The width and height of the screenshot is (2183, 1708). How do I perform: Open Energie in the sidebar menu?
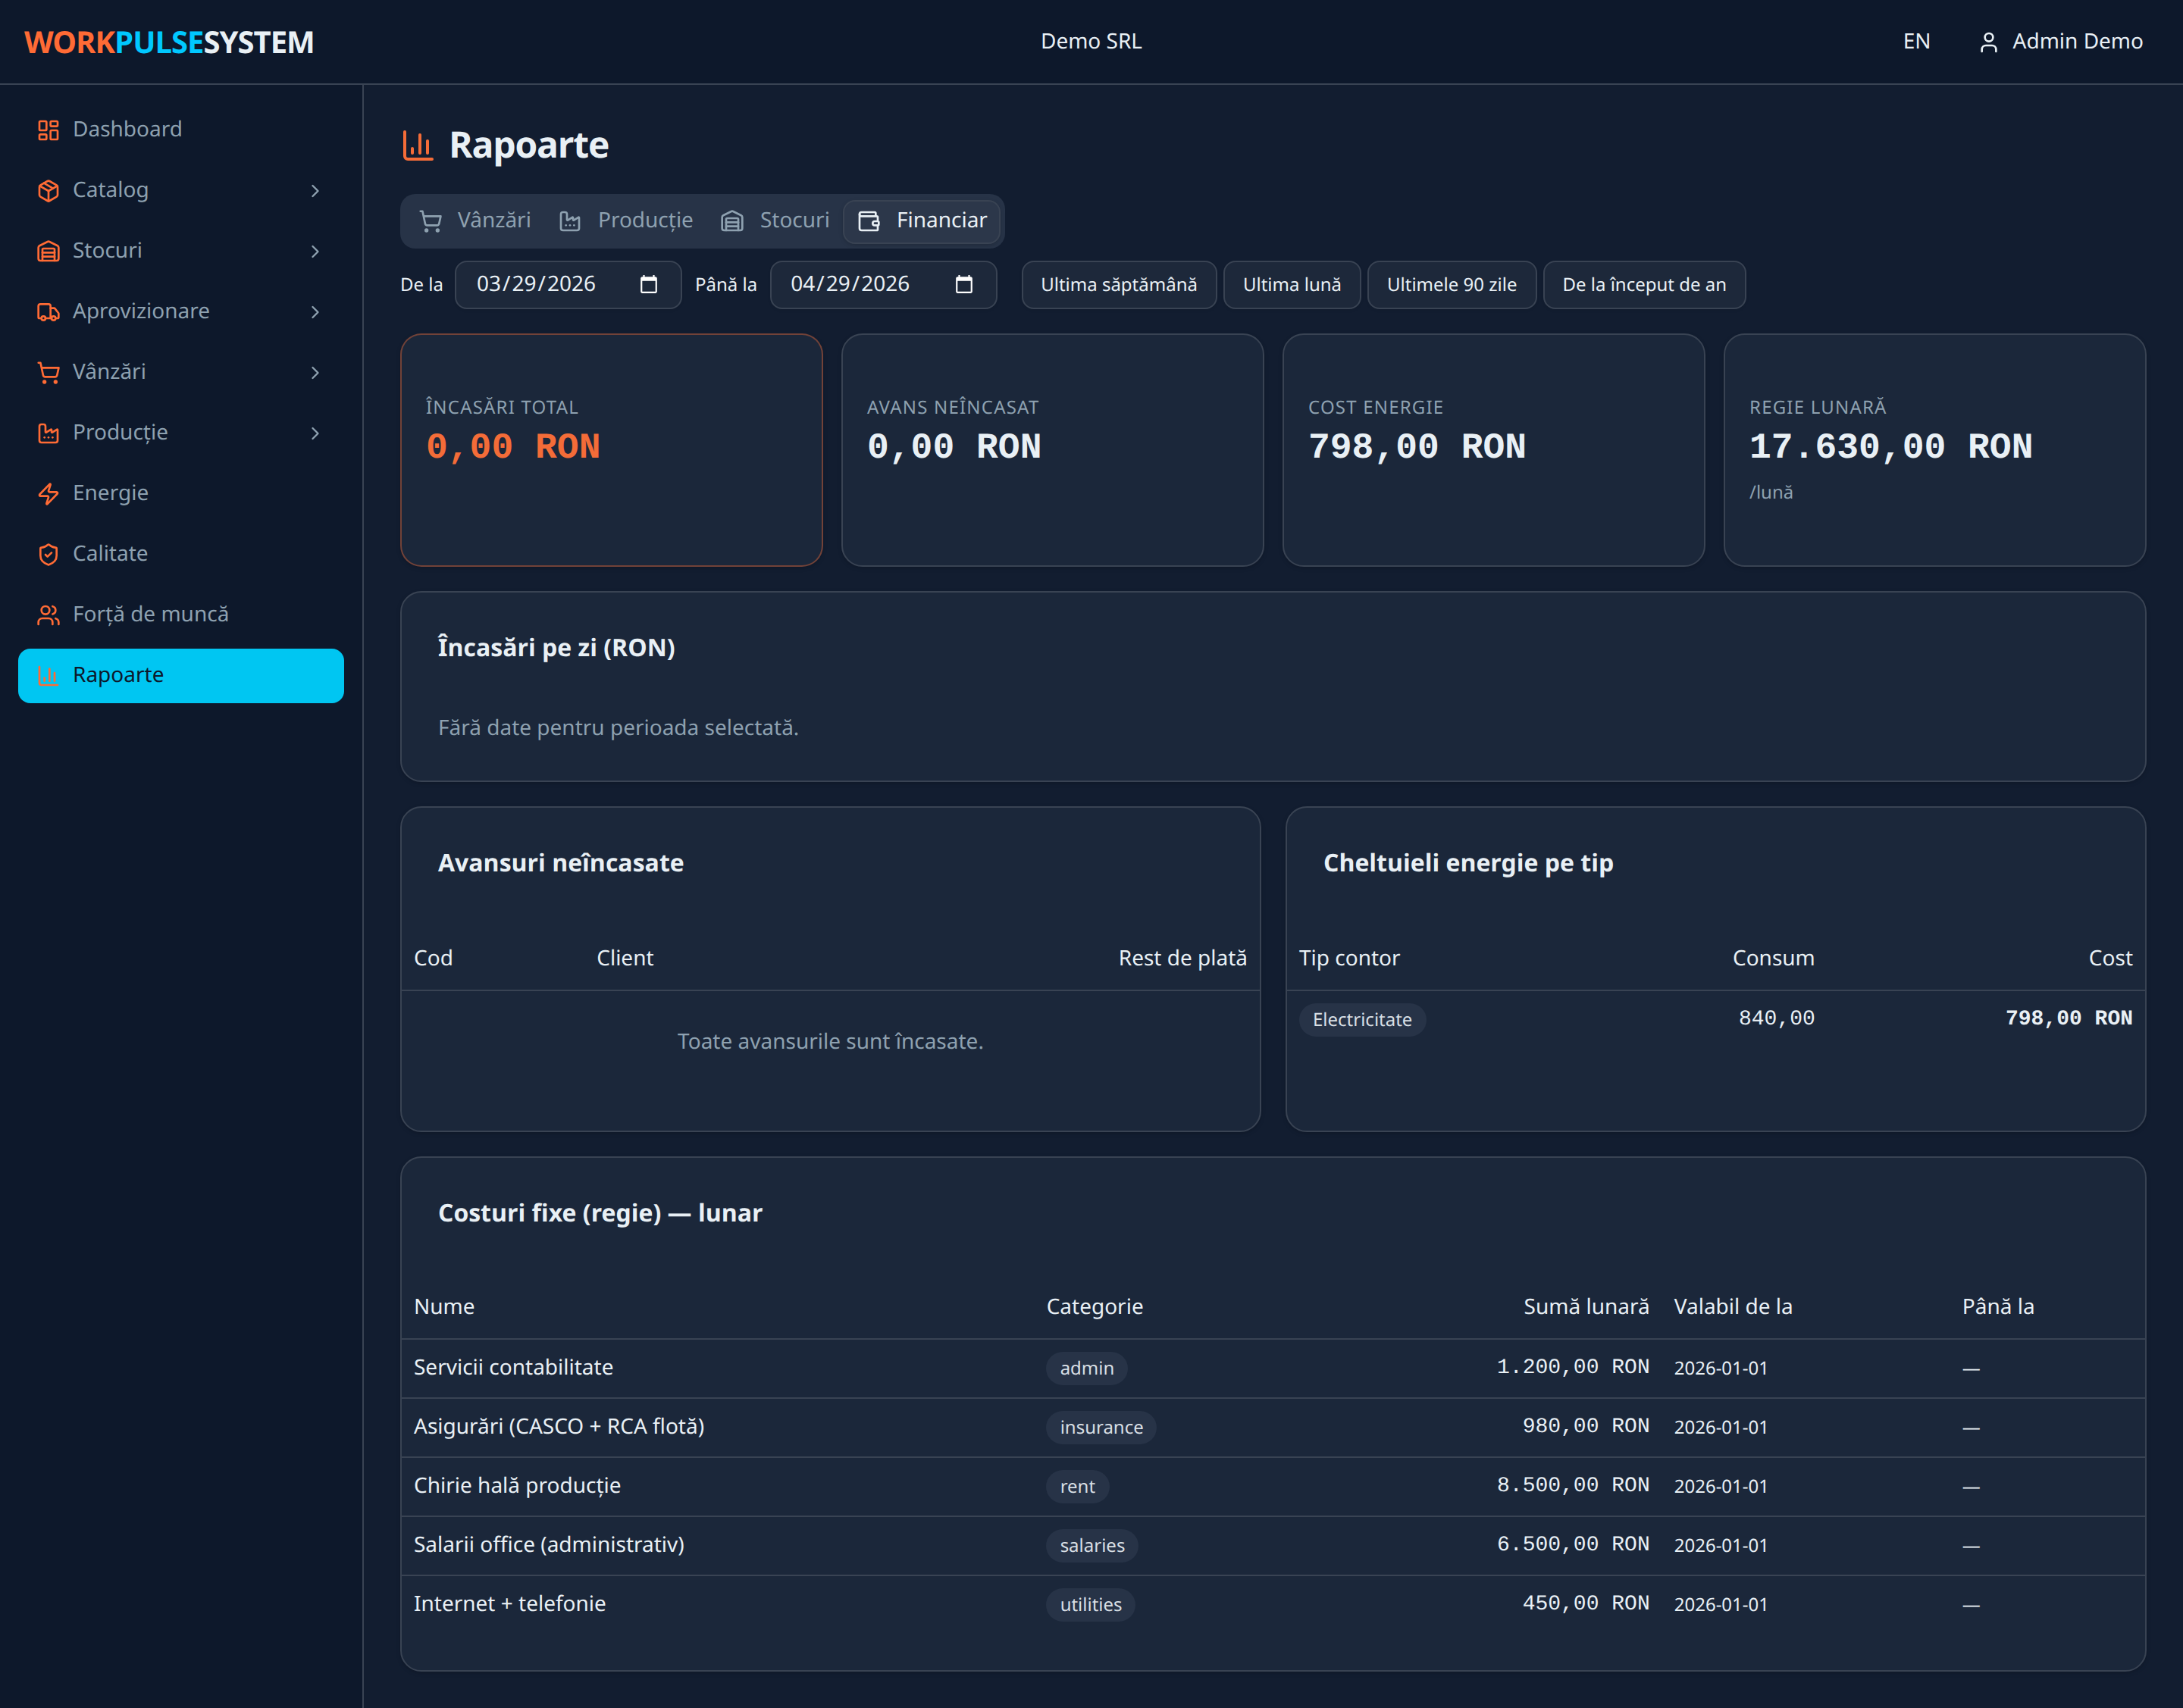[x=181, y=493]
